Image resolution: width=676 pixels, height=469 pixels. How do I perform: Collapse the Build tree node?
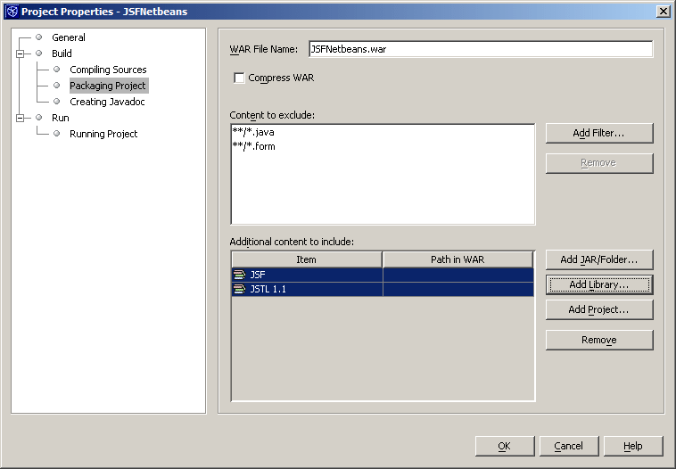[20, 53]
